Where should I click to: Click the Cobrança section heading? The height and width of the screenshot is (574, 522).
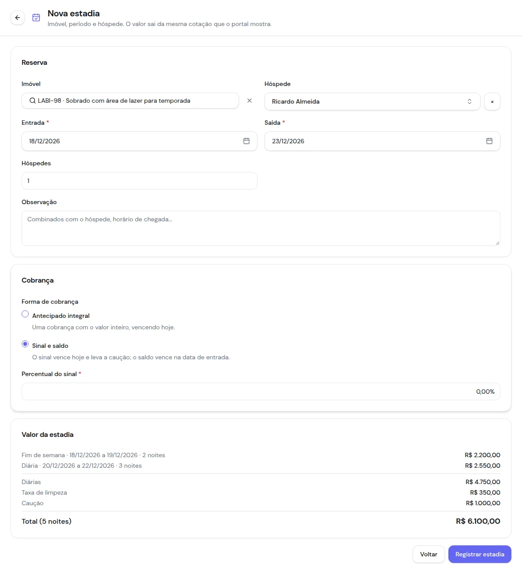(x=37, y=280)
